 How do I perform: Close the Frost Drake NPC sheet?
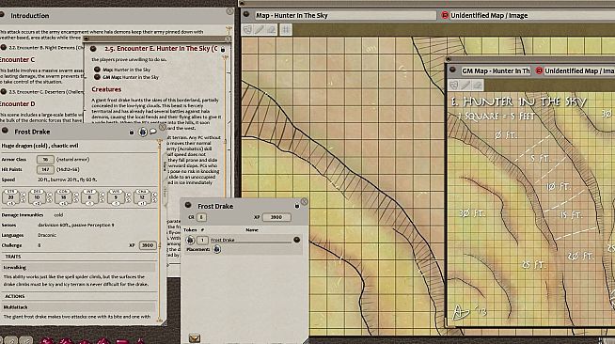point(162,127)
